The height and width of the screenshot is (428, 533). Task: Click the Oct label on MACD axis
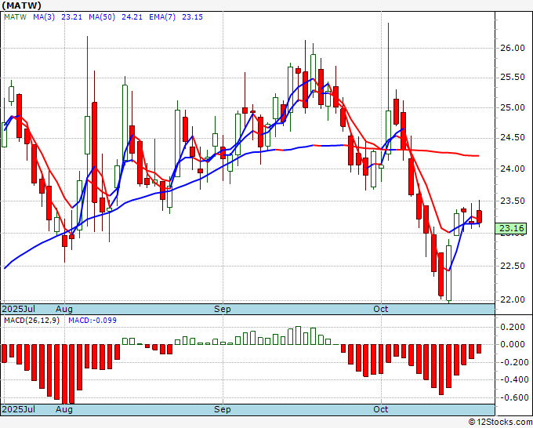coord(381,409)
